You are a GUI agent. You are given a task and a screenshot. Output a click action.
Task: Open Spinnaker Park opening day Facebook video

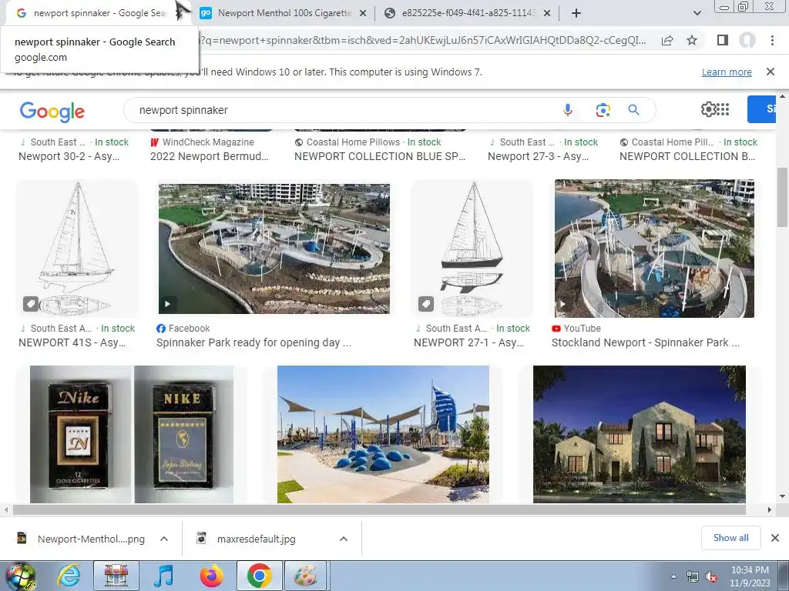click(x=274, y=249)
